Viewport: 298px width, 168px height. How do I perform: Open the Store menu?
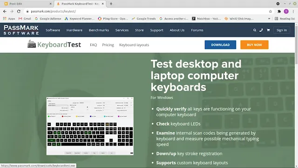(x=139, y=30)
